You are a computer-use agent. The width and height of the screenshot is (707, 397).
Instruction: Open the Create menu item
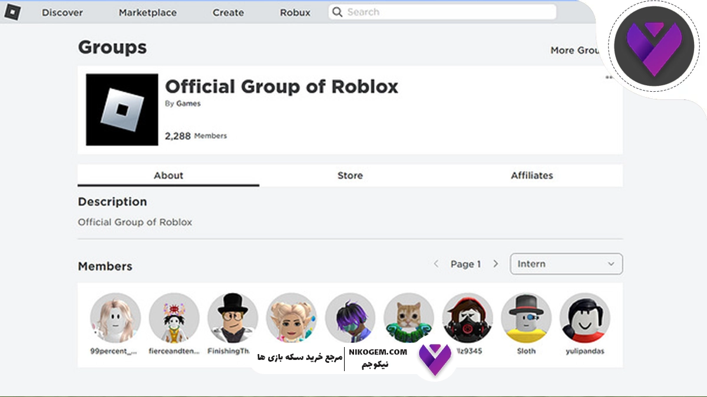coord(228,12)
